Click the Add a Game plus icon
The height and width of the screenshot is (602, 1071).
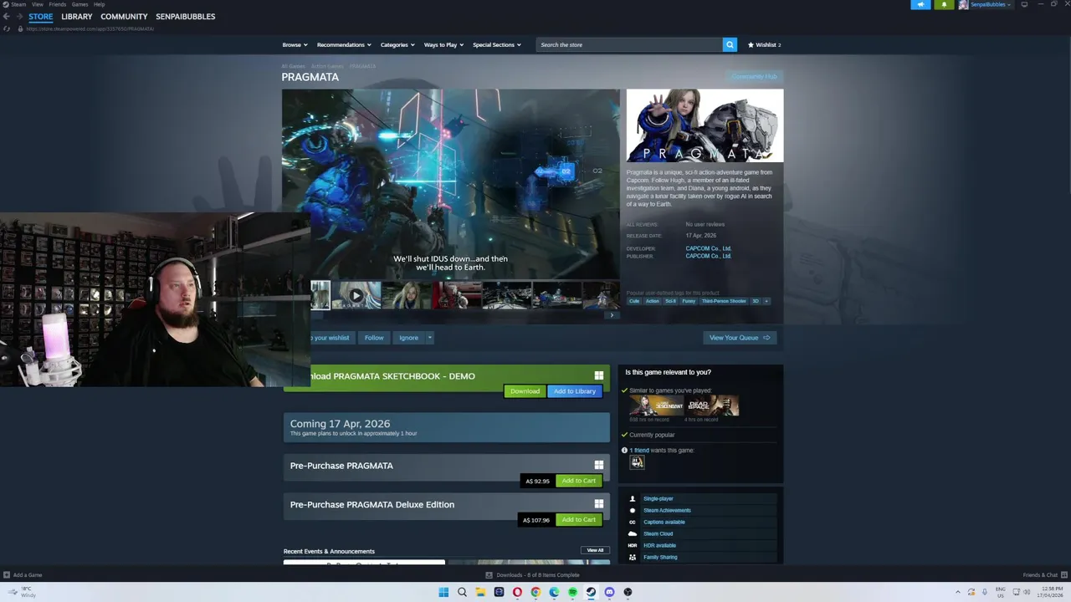[7, 574]
